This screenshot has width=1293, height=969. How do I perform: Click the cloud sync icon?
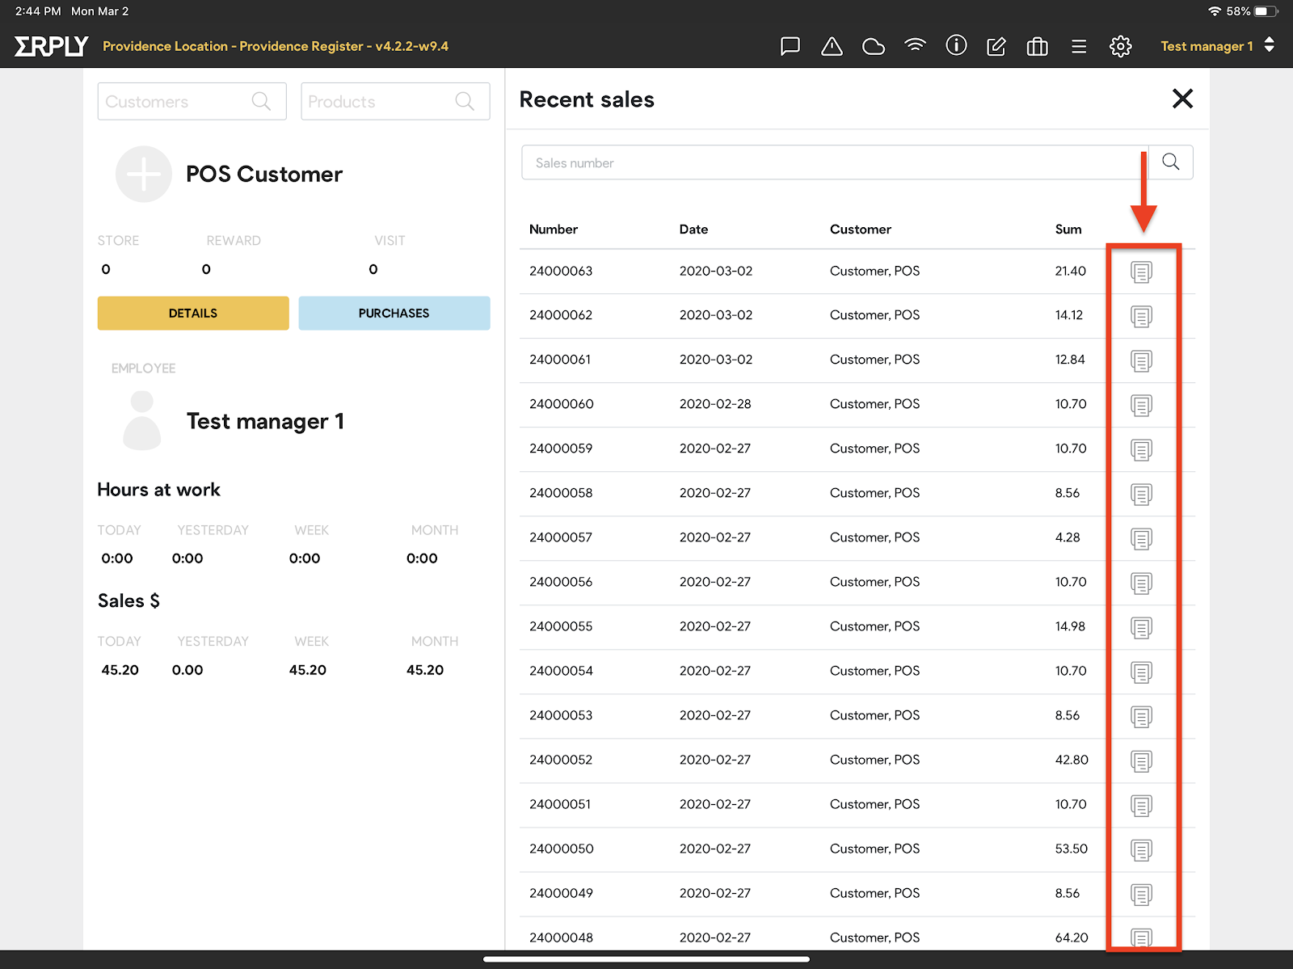874,47
